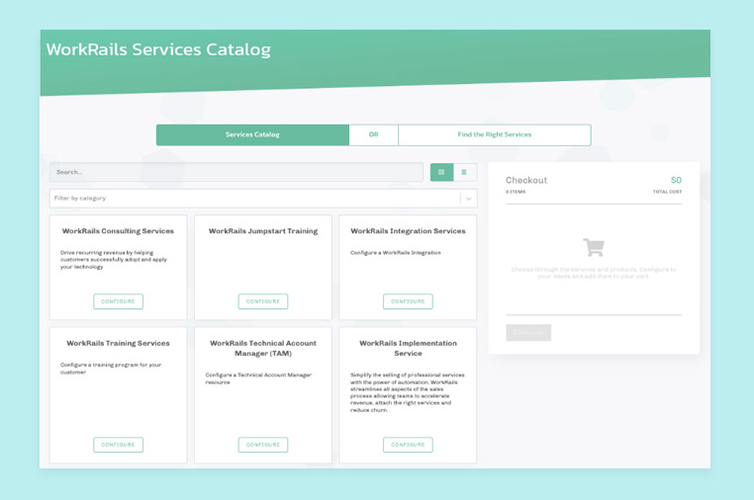Viewport: 754px width, 500px height.
Task: Click WorkRails Integration Services title
Action: click(x=408, y=231)
